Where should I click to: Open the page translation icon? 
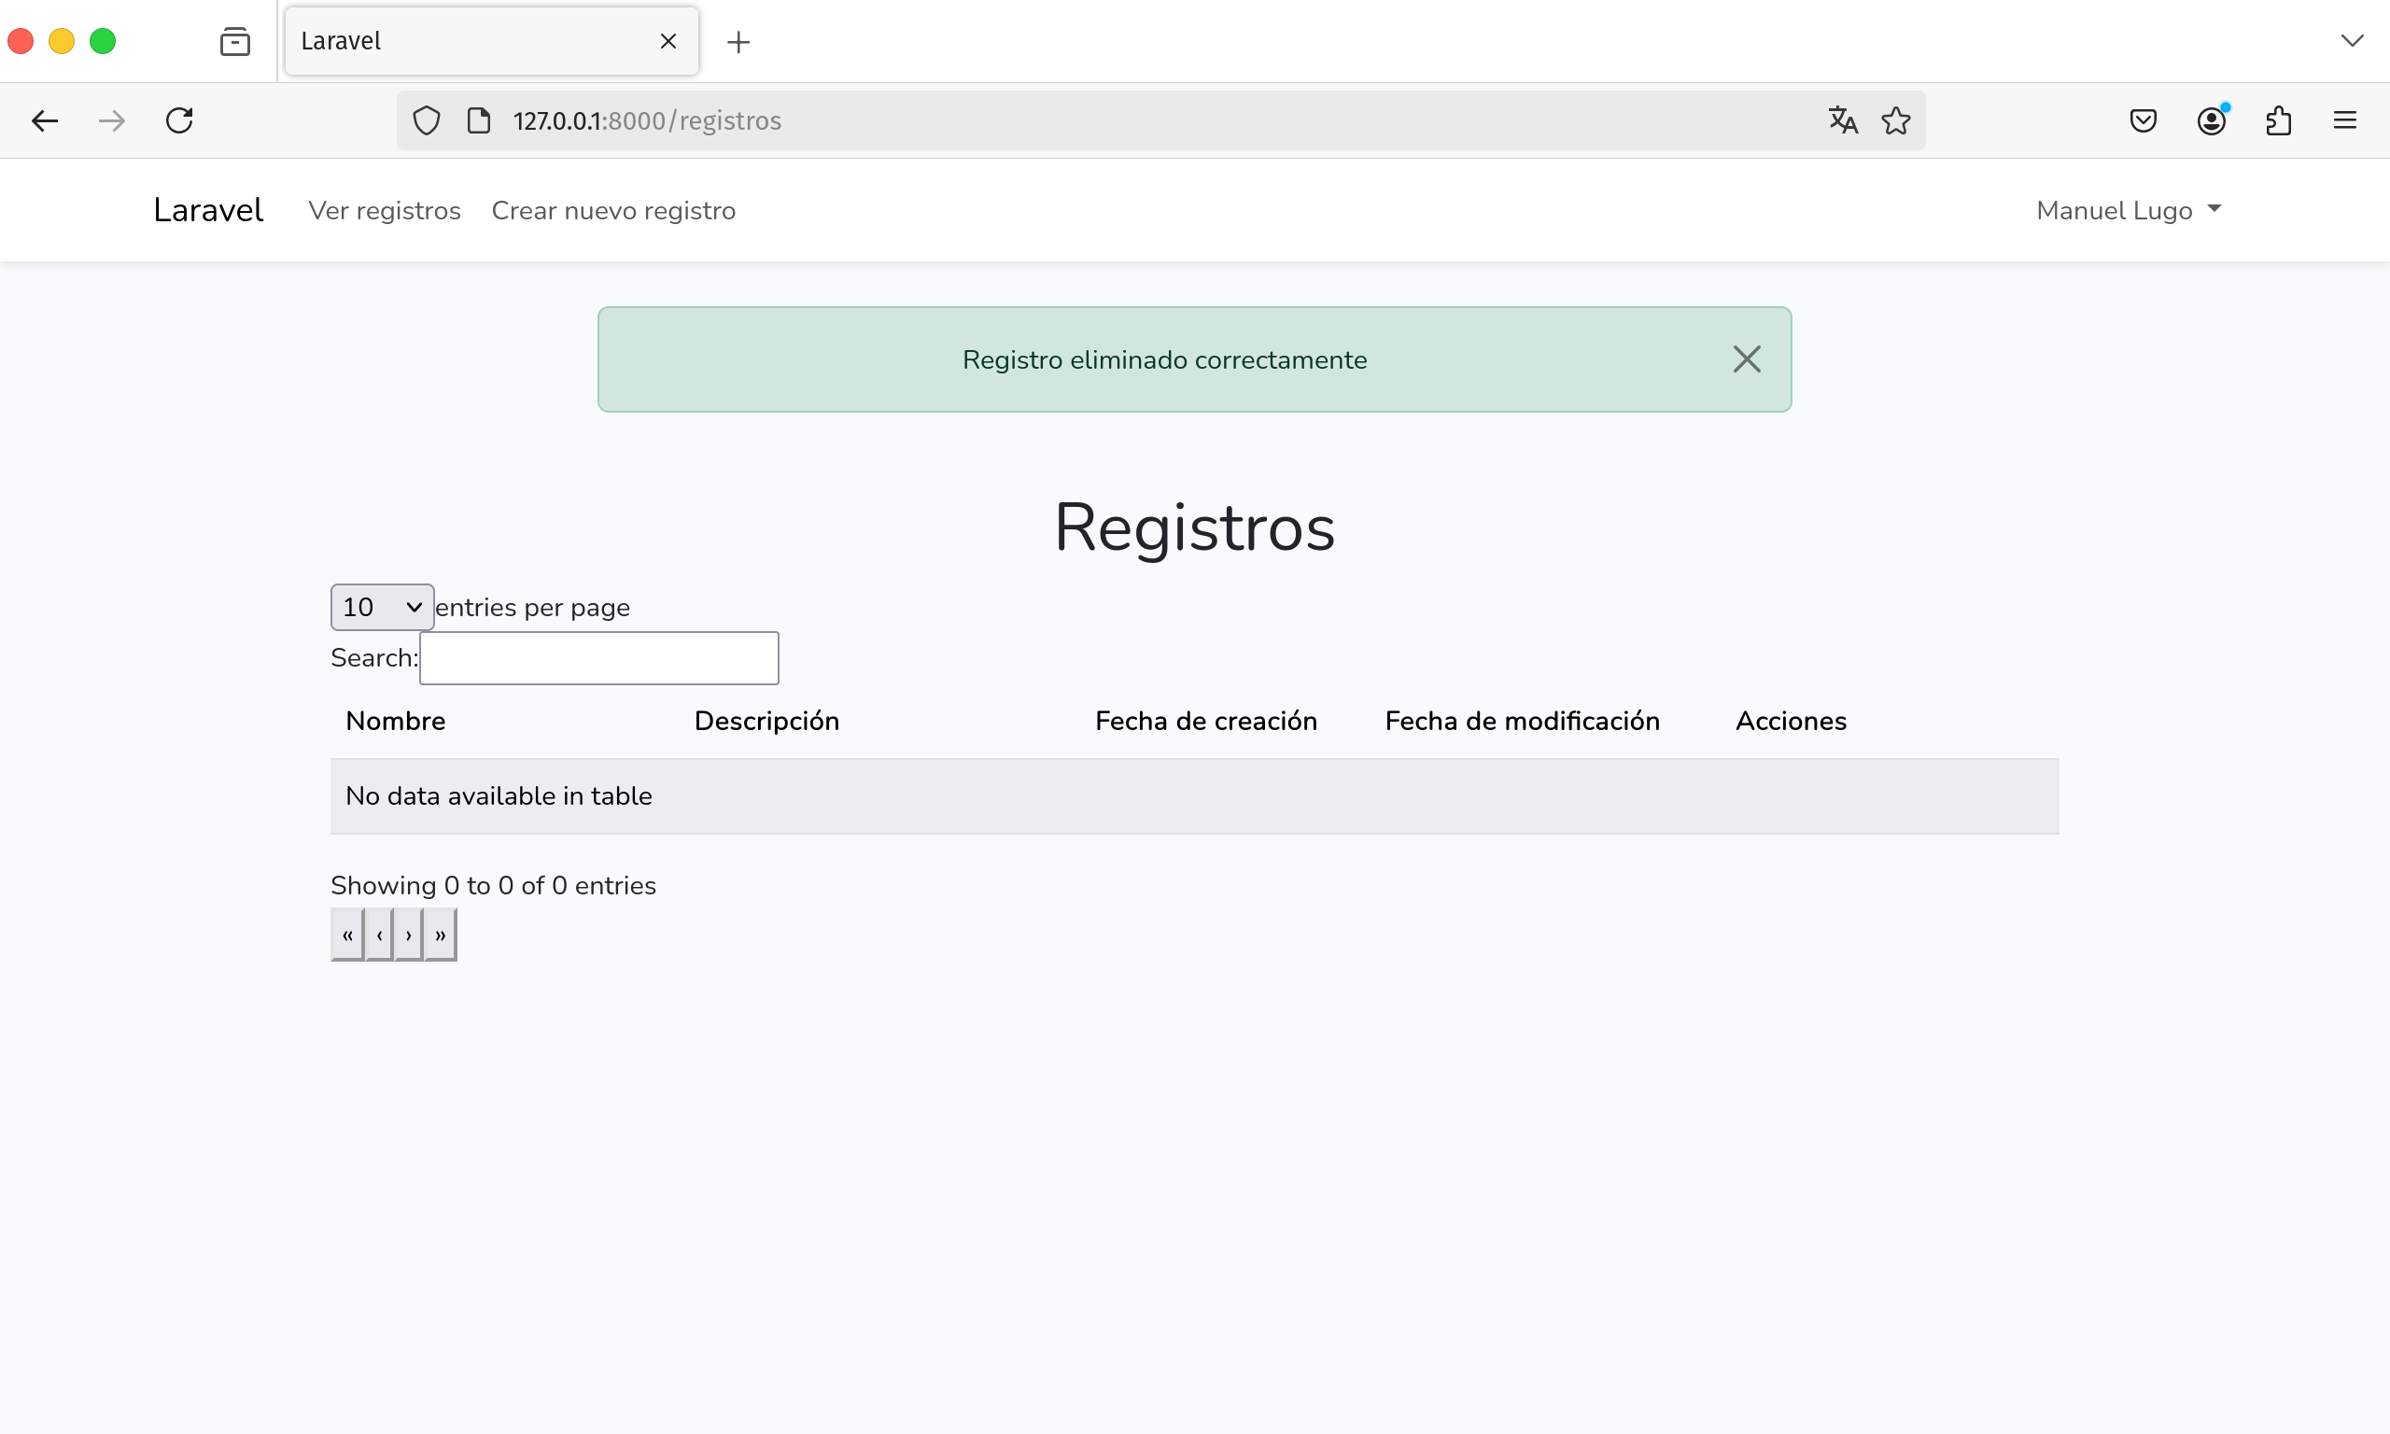[x=1842, y=120]
